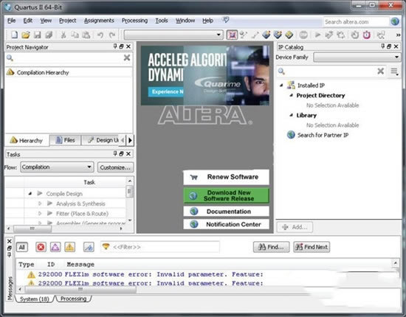Click the Open folder toolbar icon

(26, 35)
